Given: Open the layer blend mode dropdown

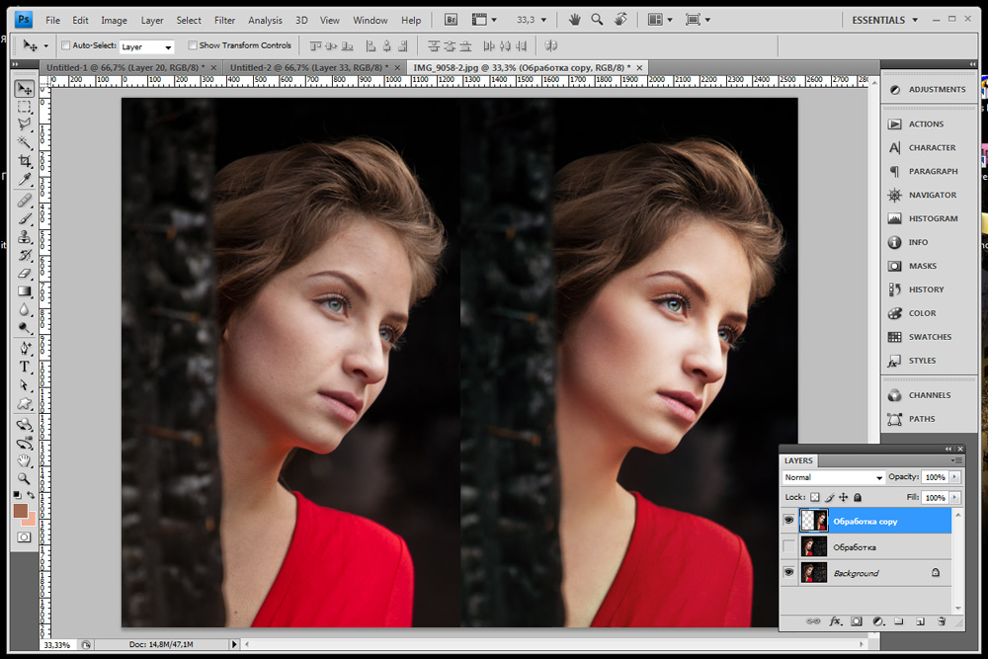Looking at the screenshot, I should tap(832, 477).
